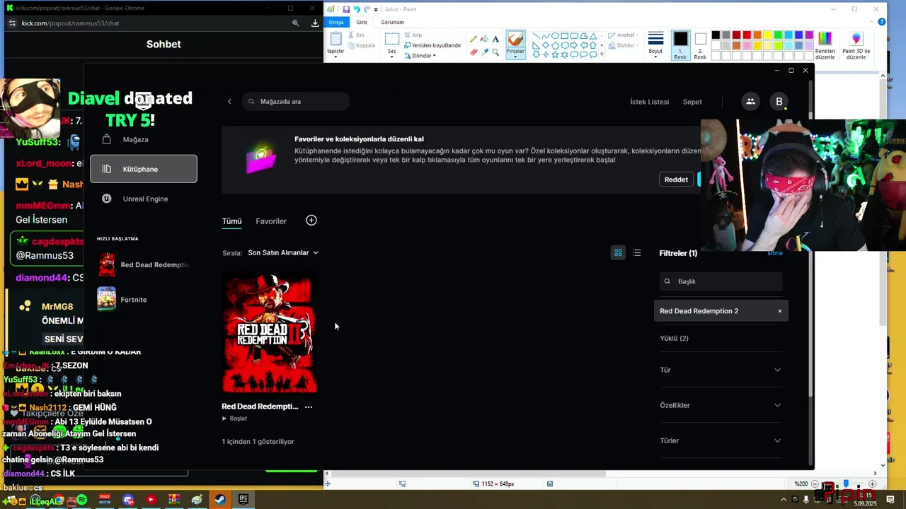Go back with the launcher back arrow
Viewport: 906px width, 509px height.
[x=229, y=101]
